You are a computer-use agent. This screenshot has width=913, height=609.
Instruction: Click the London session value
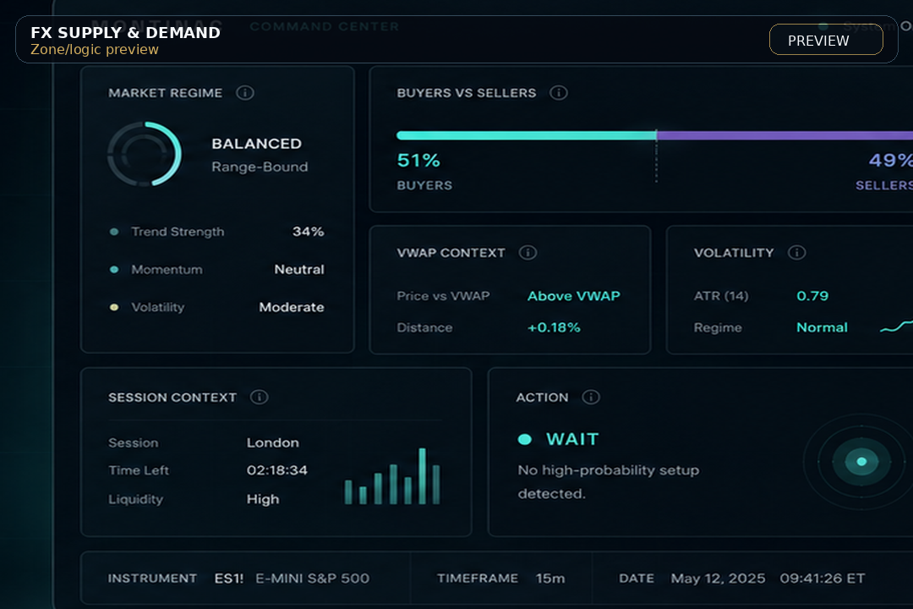pyautogui.click(x=272, y=442)
